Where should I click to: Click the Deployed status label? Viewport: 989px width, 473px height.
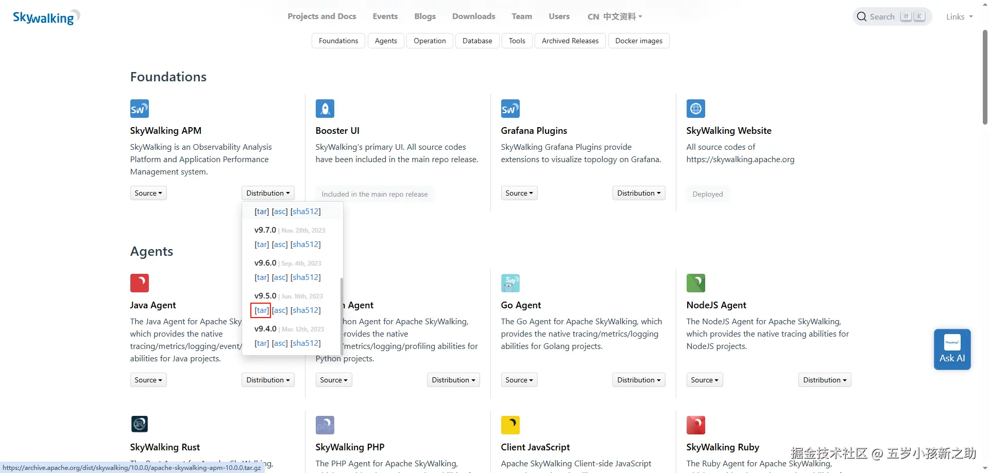tap(708, 194)
